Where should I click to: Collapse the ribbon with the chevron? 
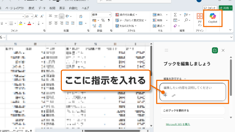tap(230, 30)
